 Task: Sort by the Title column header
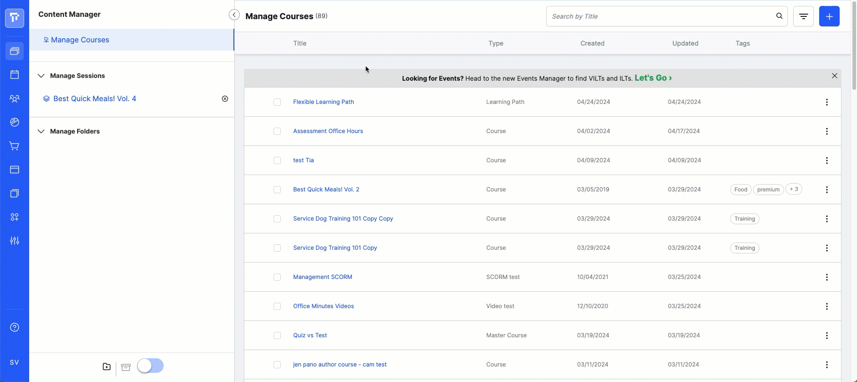[x=299, y=43]
